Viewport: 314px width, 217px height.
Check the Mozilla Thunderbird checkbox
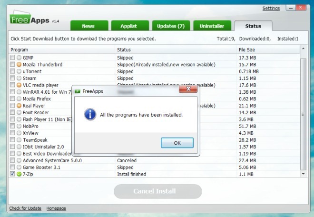click(12, 64)
